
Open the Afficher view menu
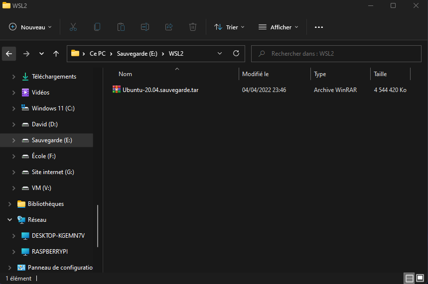pyautogui.click(x=279, y=27)
